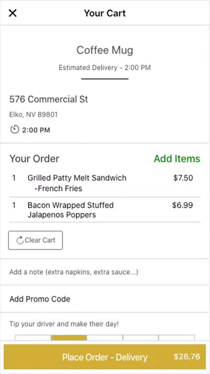Focus the Add a note field
The height and width of the screenshot is (374, 210).
105,272
